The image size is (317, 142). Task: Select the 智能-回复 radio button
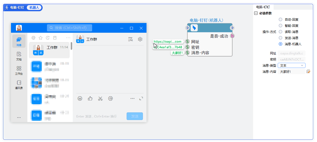click(281, 26)
